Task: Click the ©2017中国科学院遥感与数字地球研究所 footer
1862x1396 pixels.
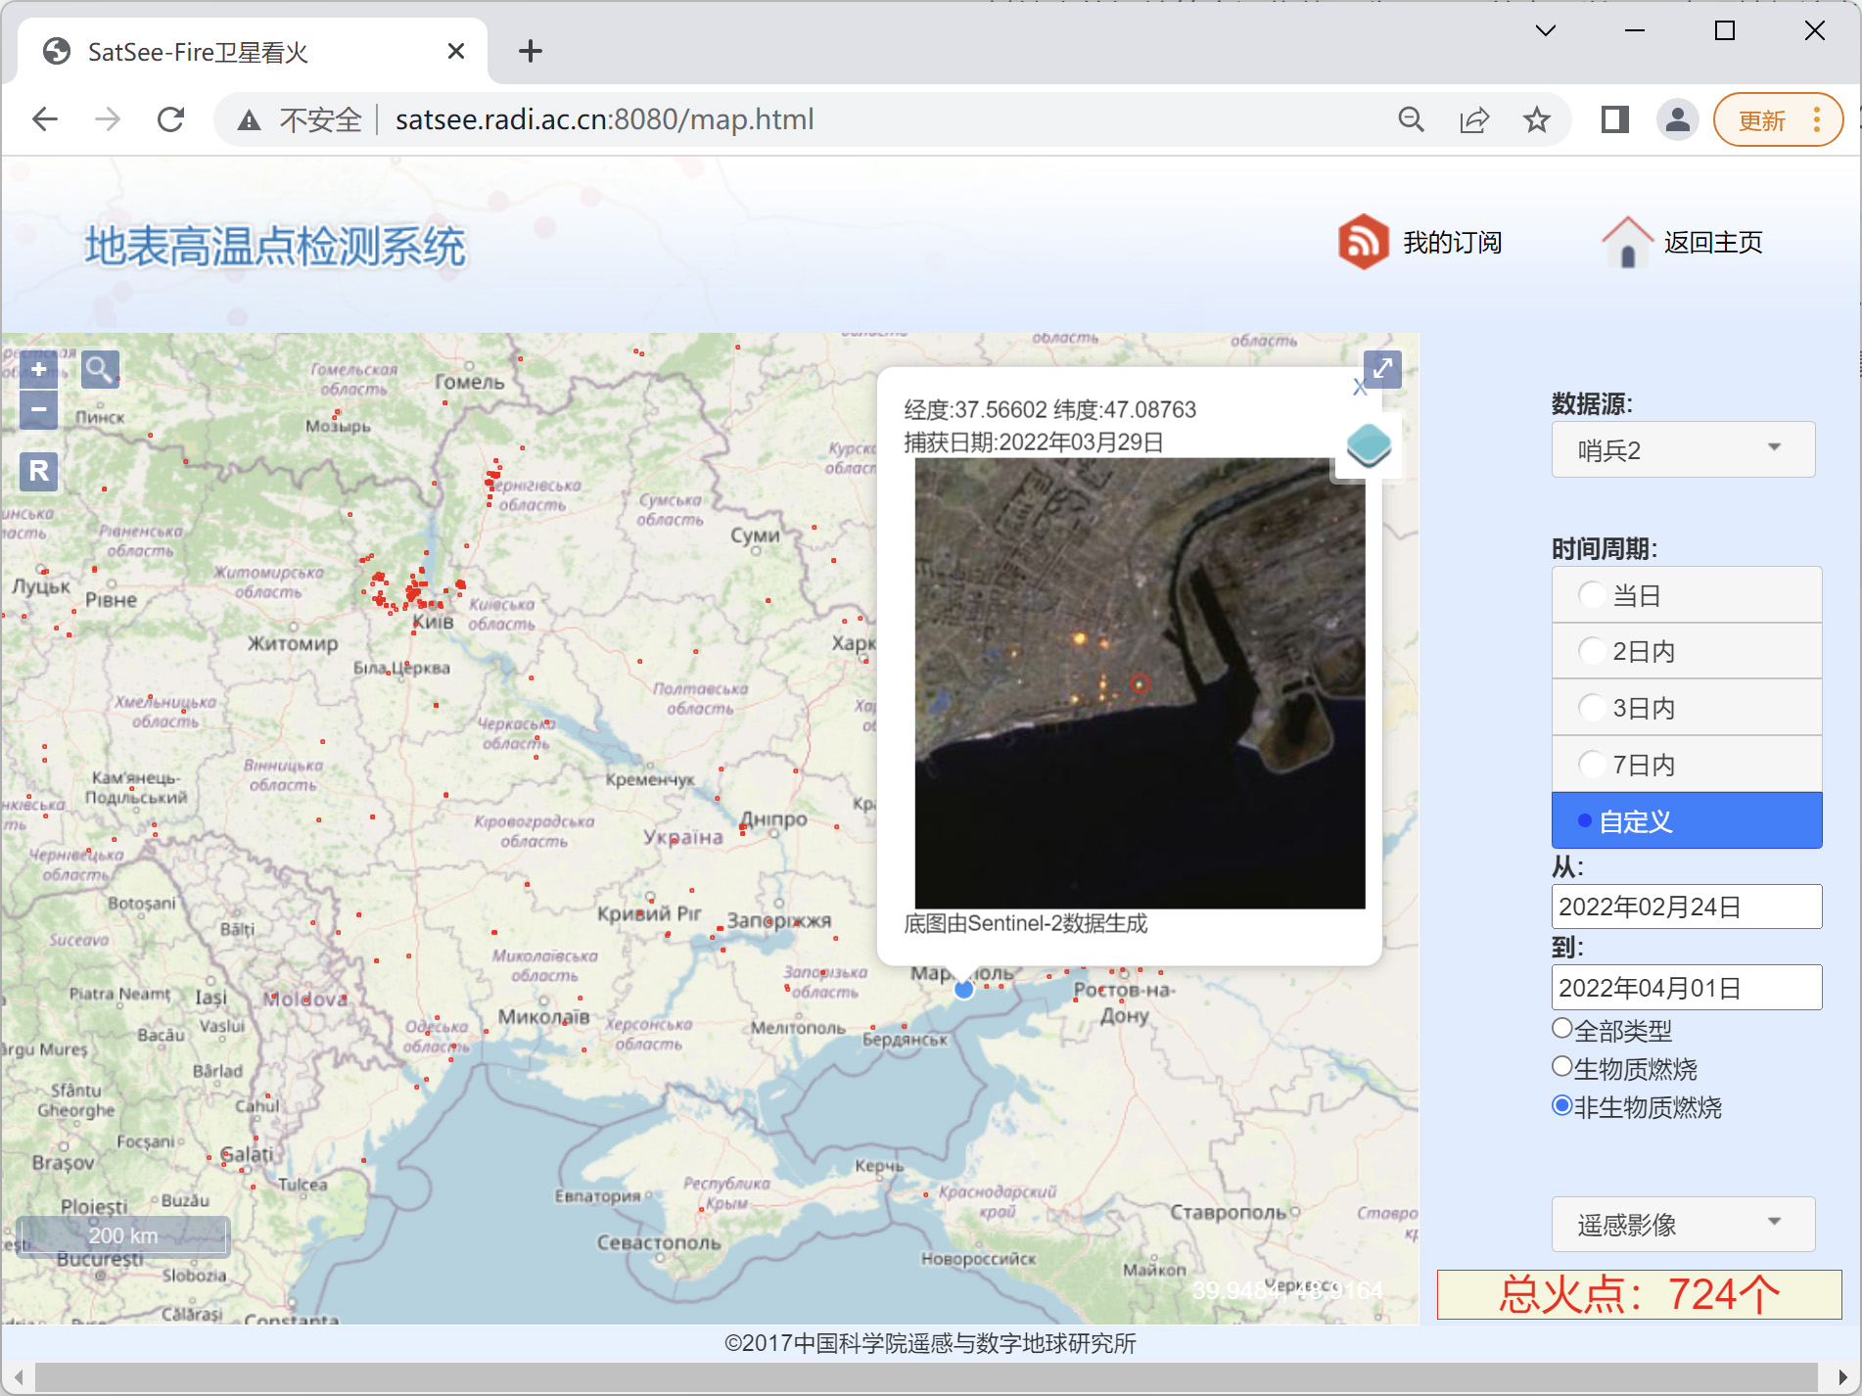Action: click(930, 1343)
